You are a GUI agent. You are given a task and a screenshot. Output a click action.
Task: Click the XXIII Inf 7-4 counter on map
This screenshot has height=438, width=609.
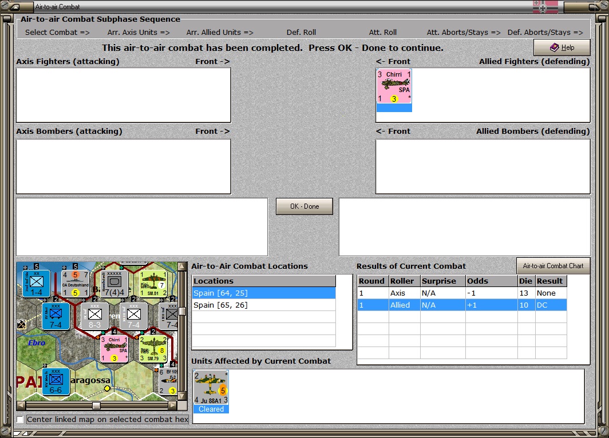pyautogui.click(x=133, y=316)
